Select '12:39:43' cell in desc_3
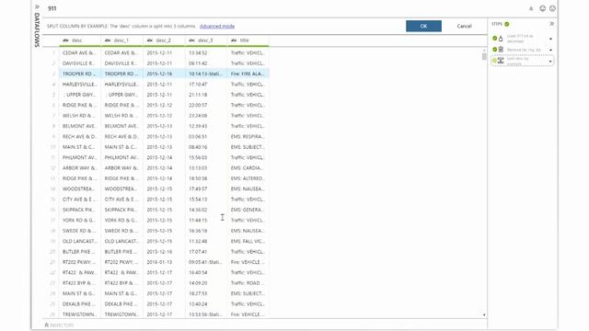589x331 pixels. point(206,126)
